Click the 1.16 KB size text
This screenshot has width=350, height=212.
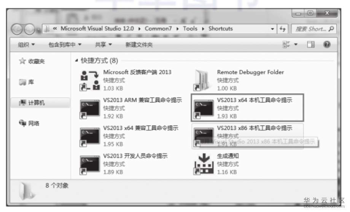pyautogui.click(x=227, y=172)
